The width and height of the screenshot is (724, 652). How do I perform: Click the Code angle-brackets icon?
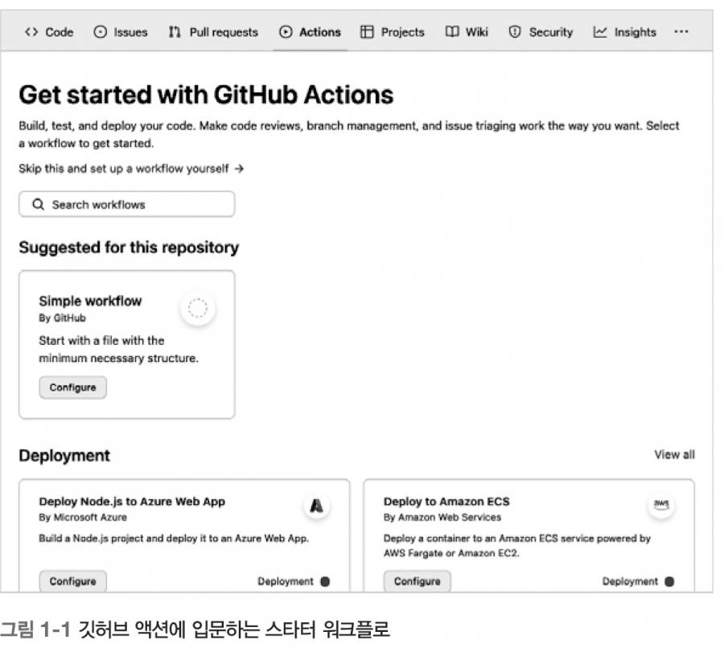click(x=31, y=32)
